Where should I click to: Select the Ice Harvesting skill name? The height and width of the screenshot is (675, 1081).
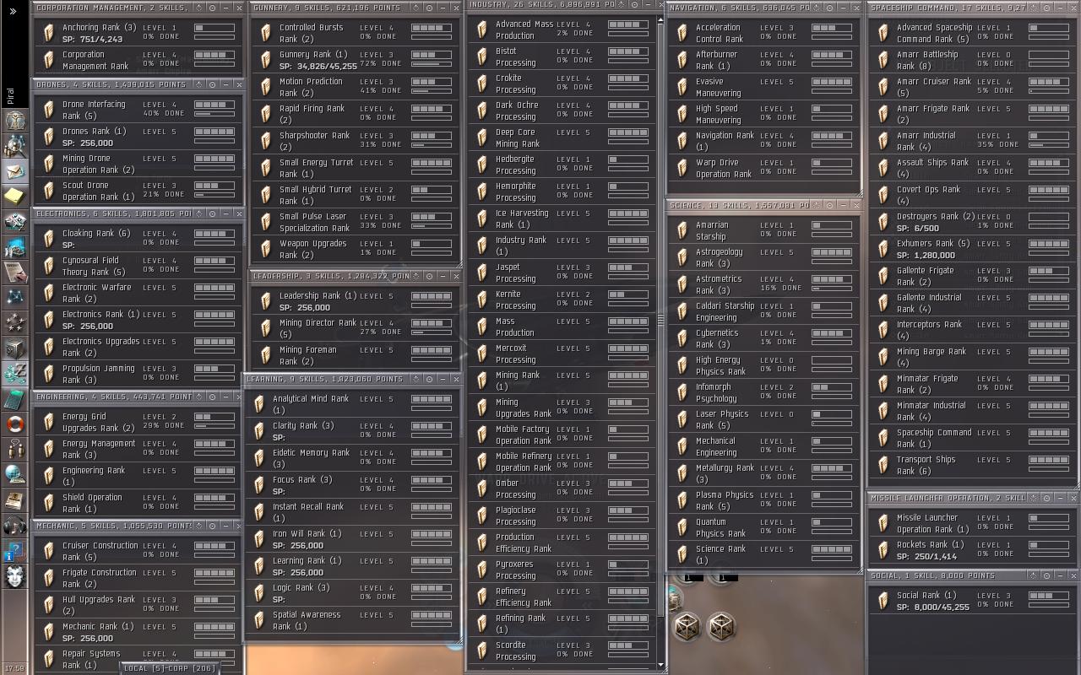(522, 219)
